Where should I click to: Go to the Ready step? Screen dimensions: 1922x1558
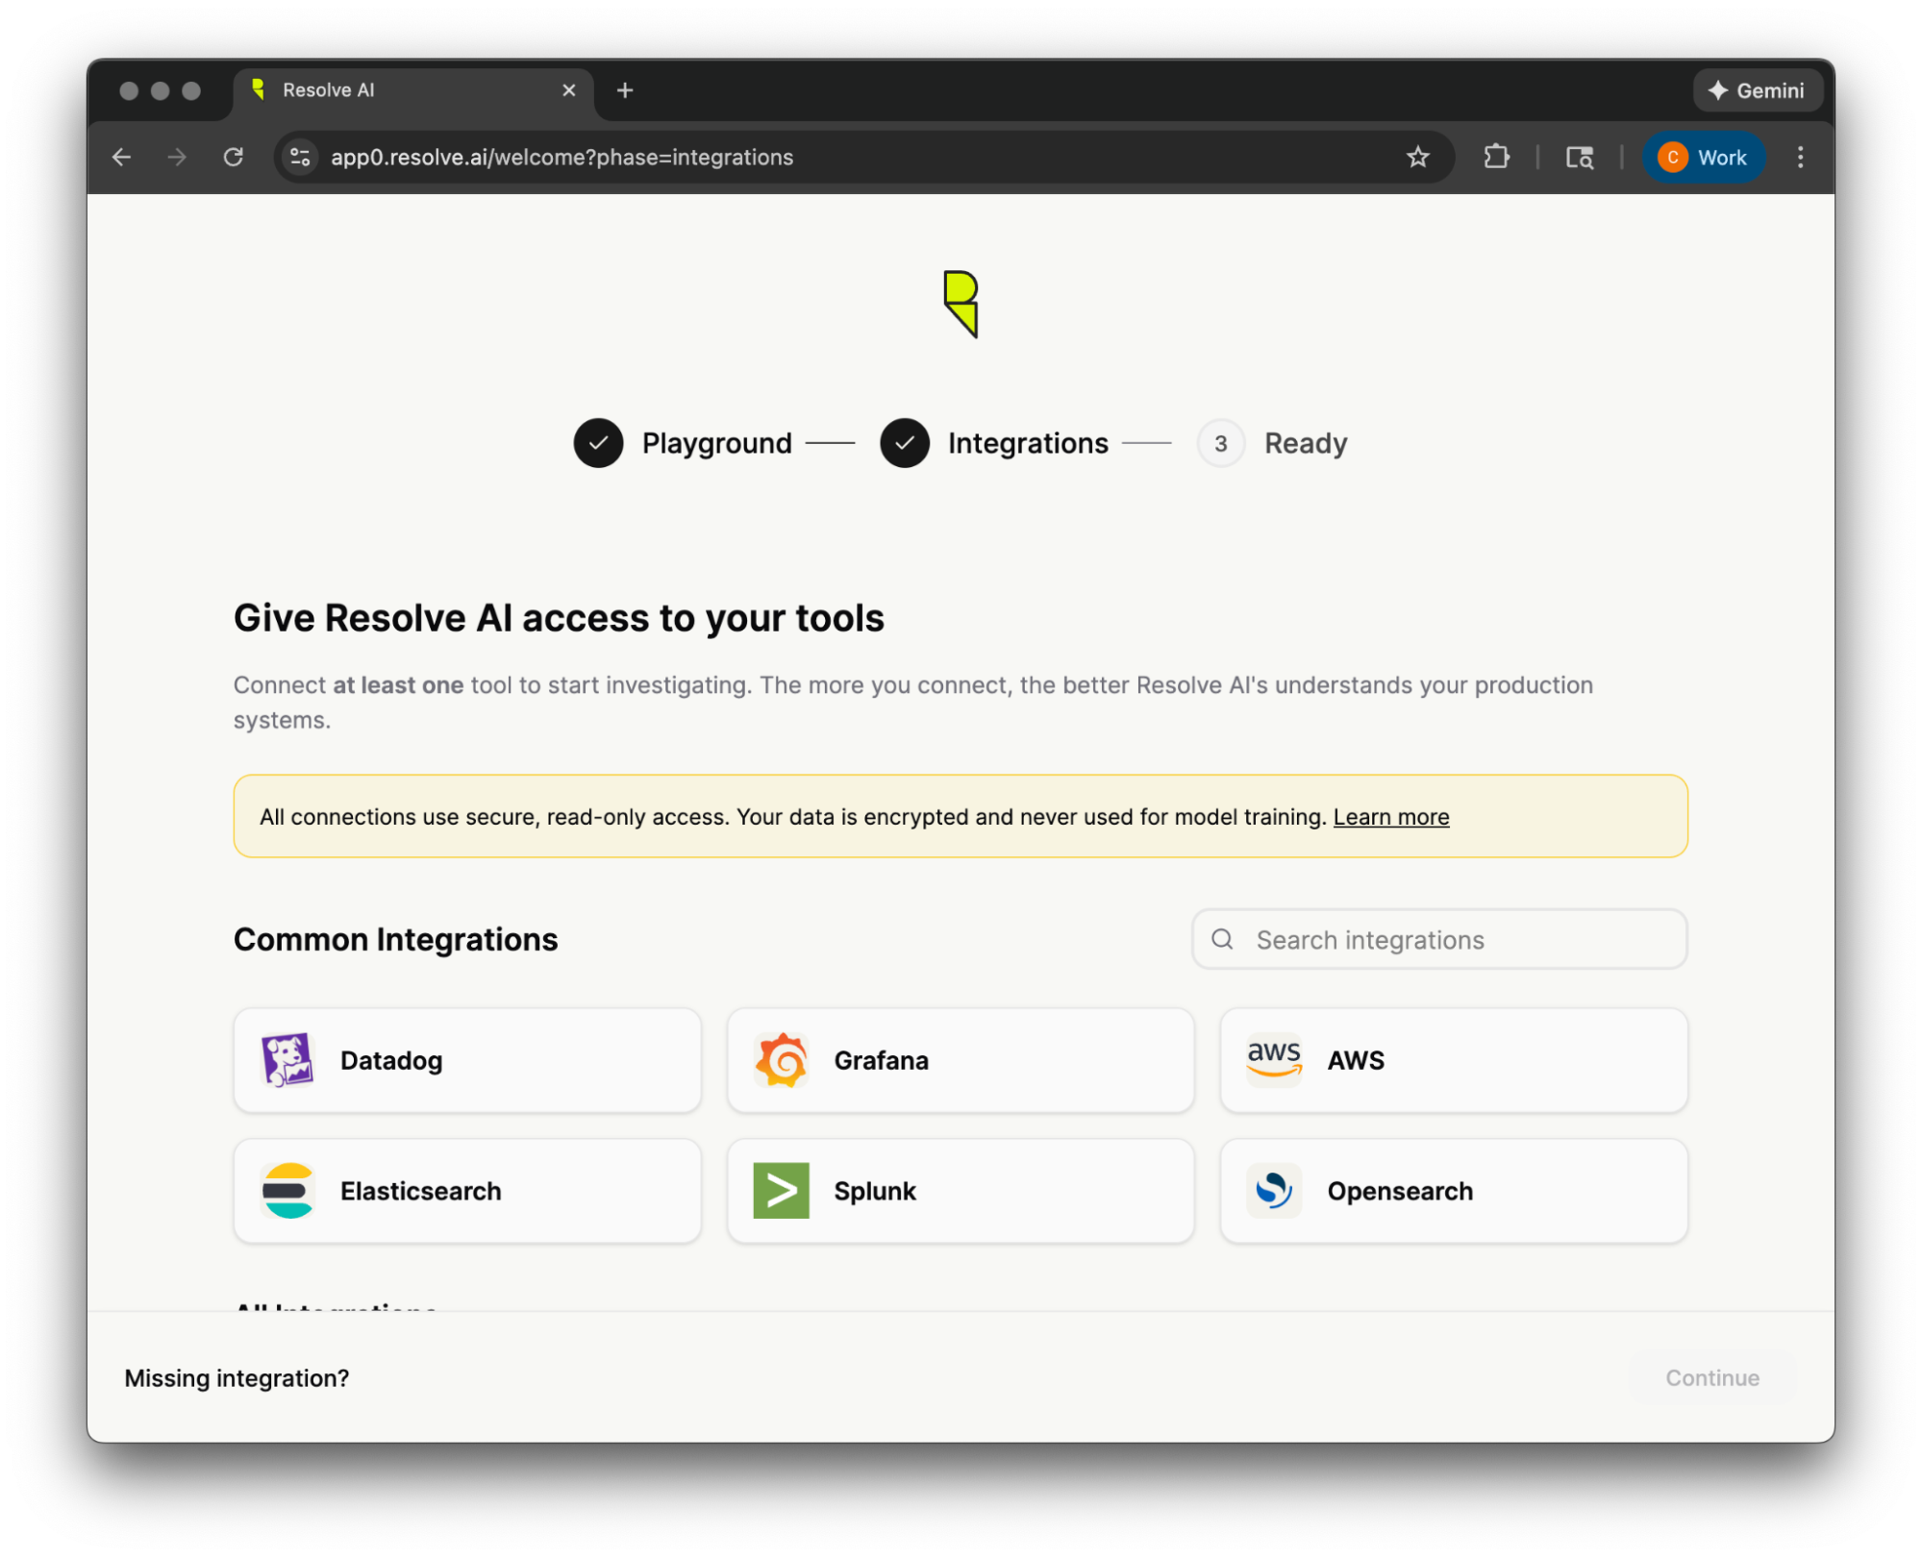[1272, 443]
